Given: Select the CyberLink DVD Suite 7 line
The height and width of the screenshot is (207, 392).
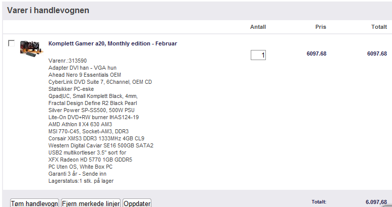Looking at the screenshot, I should click(x=100, y=82).
